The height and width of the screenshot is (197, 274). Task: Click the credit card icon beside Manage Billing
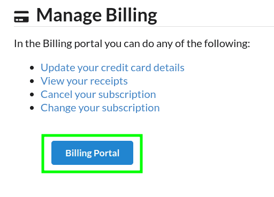point(21,17)
